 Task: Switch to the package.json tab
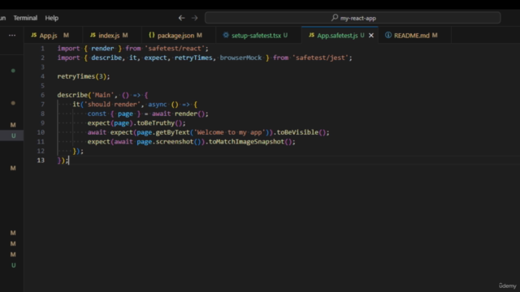[179, 36]
